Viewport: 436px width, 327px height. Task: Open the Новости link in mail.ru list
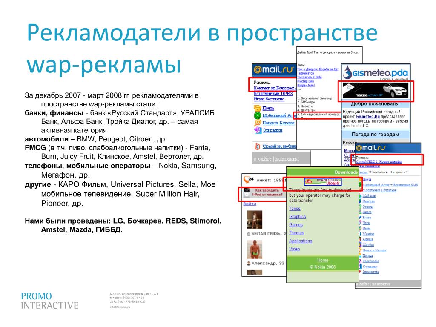[x=369, y=201]
